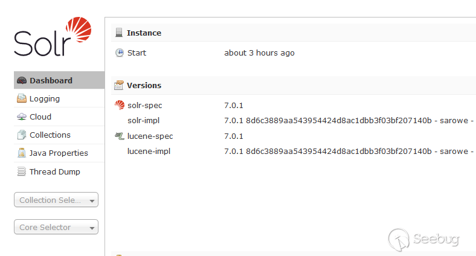The image size is (476, 256).
Task: Click the Solr logo
Action: (x=53, y=37)
